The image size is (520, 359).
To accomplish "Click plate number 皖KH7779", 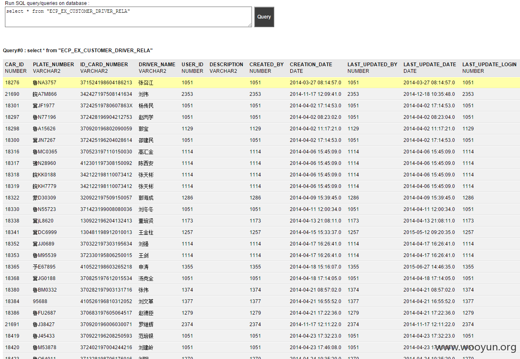I will [x=44, y=186].
